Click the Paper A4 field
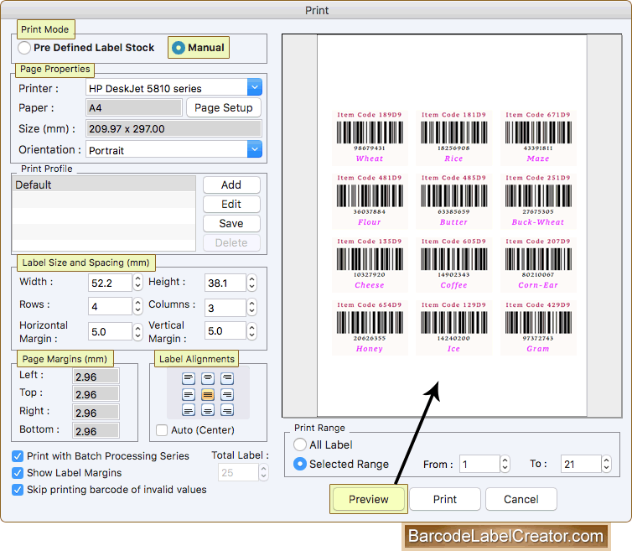 click(134, 107)
